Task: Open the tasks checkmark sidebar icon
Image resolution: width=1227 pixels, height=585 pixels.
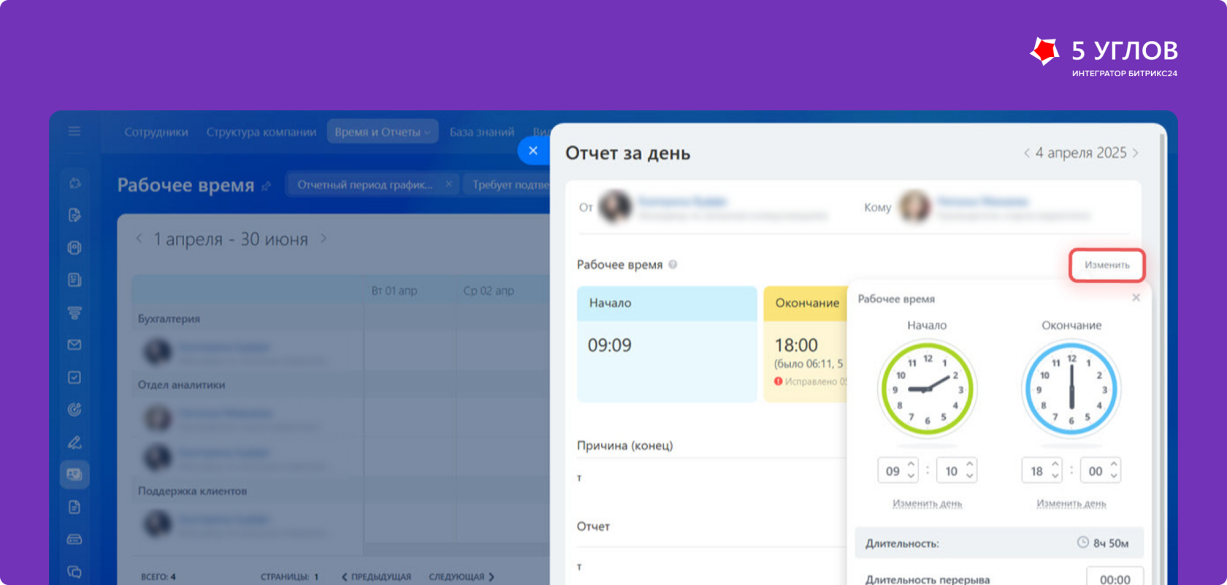Action: pyautogui.click(x=74, y=378)
